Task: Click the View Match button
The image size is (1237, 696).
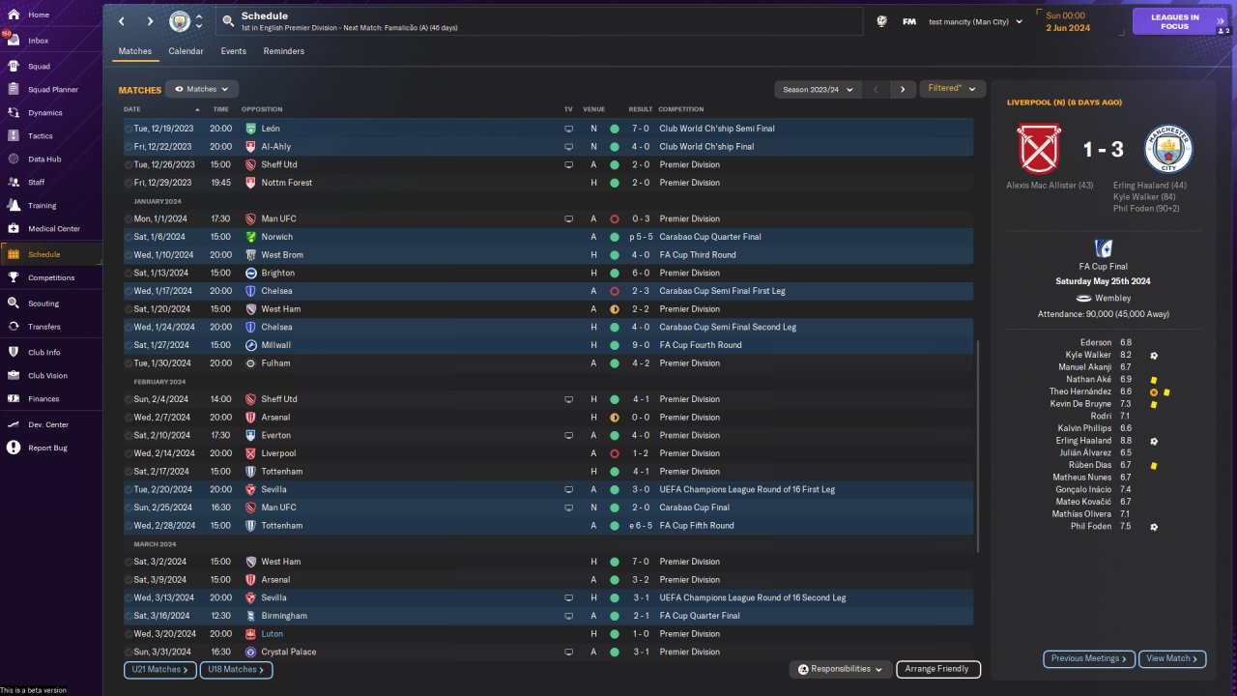Action: (x=1172, y=658)
